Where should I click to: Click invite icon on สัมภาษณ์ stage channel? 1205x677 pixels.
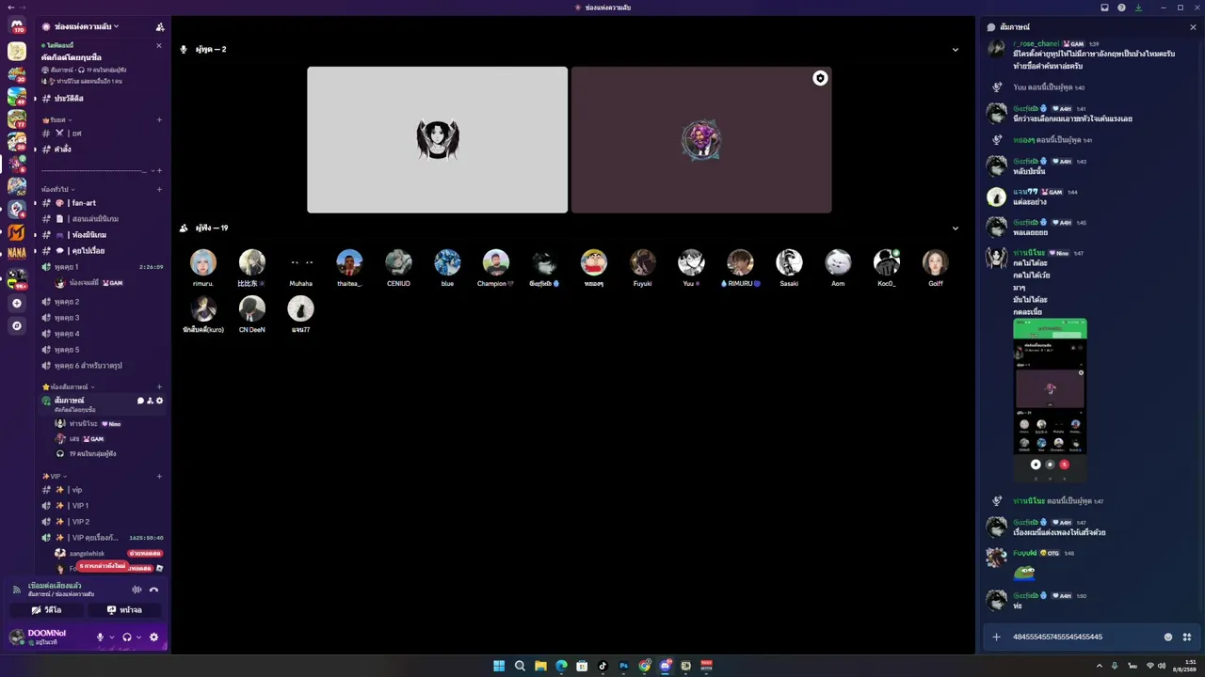coord(150,401)
